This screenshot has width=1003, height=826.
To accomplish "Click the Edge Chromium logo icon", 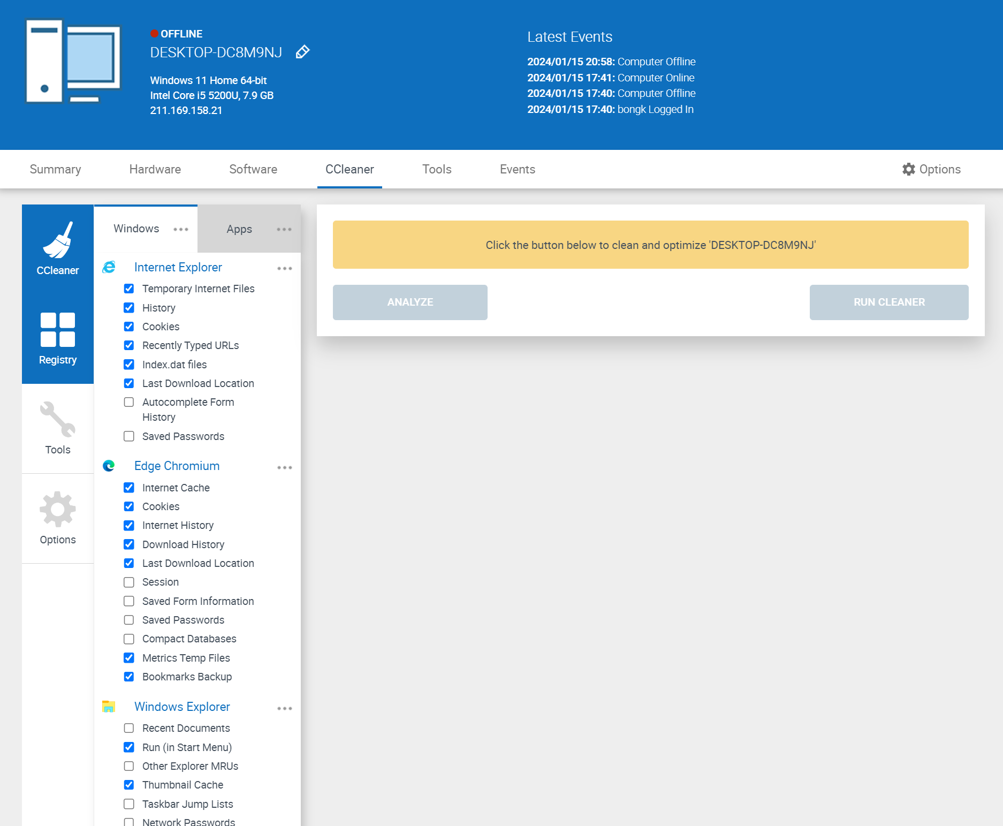I will 109,466.
